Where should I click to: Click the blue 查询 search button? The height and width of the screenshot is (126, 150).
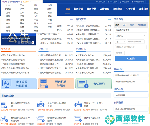131,59
